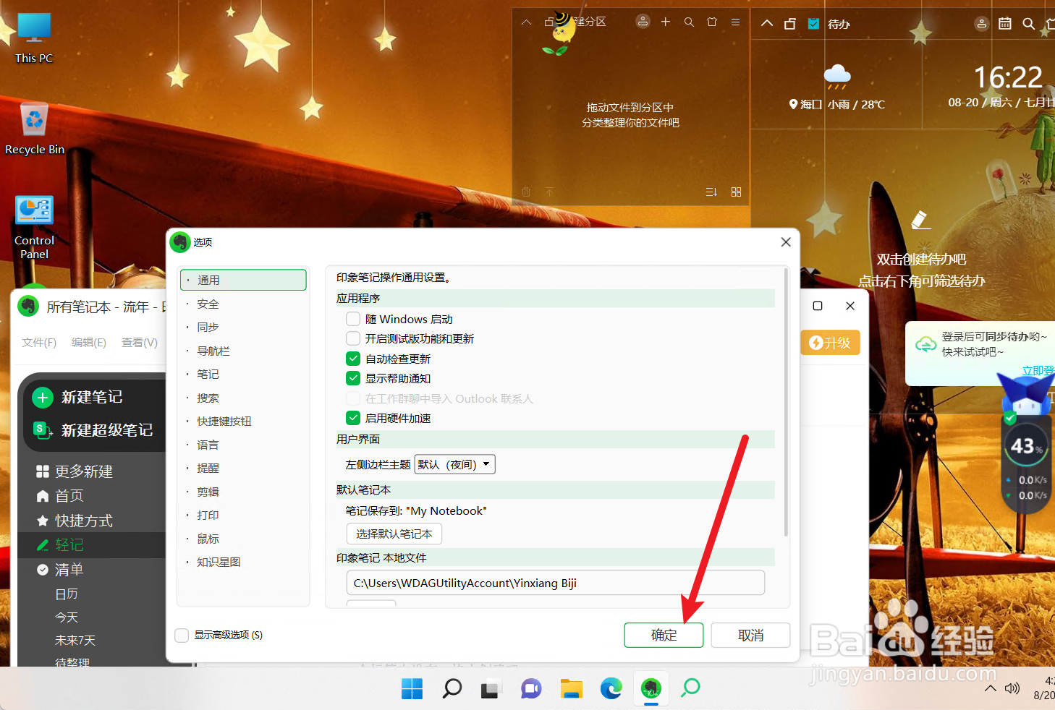Image resolution: width=1055 pixels, height=710 pixels.
Task: Click the 确定 button in options dialog
Action: [x=664, y=635]
